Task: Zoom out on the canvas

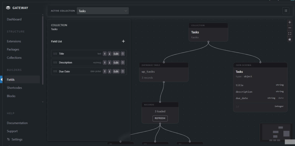Action: point(290,28)
